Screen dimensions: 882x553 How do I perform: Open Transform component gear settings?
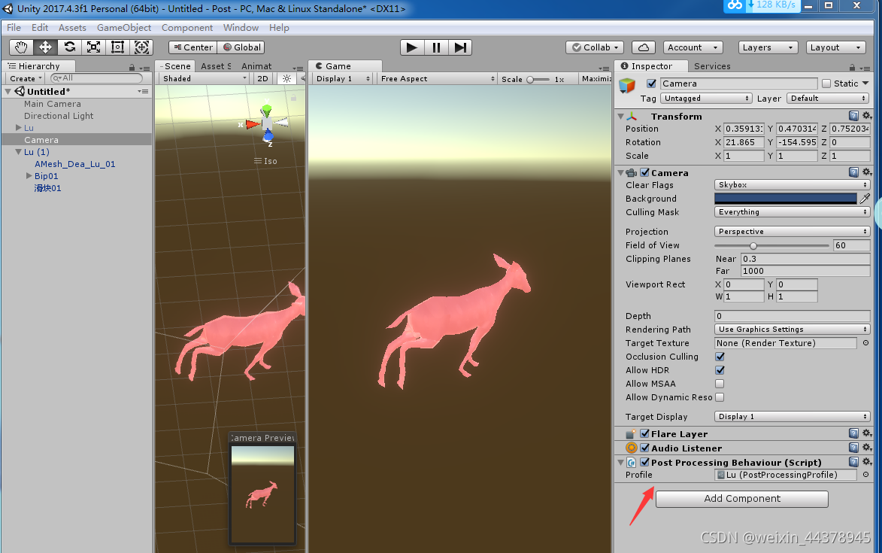[867, 116]
